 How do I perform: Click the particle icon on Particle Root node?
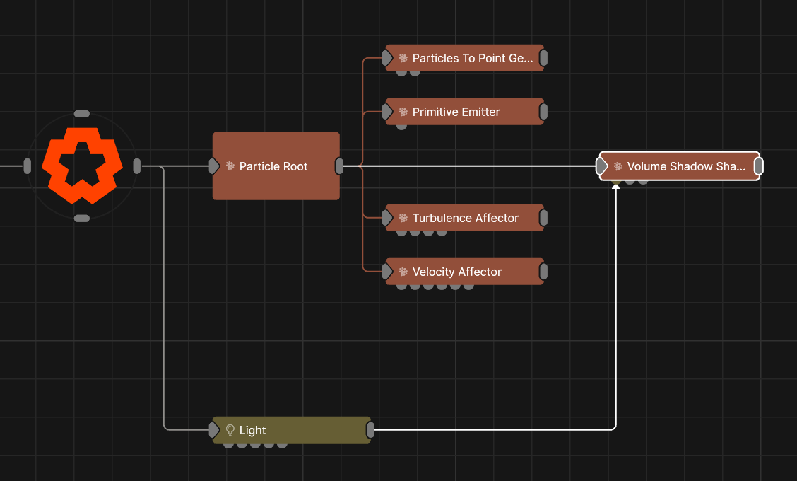click(230, 166)
